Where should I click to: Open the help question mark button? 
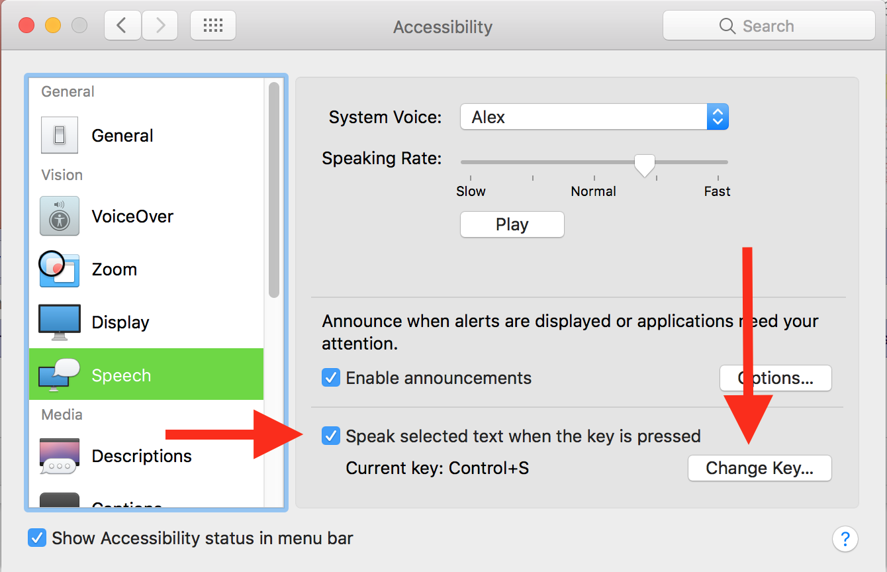[x=845, y=538]
